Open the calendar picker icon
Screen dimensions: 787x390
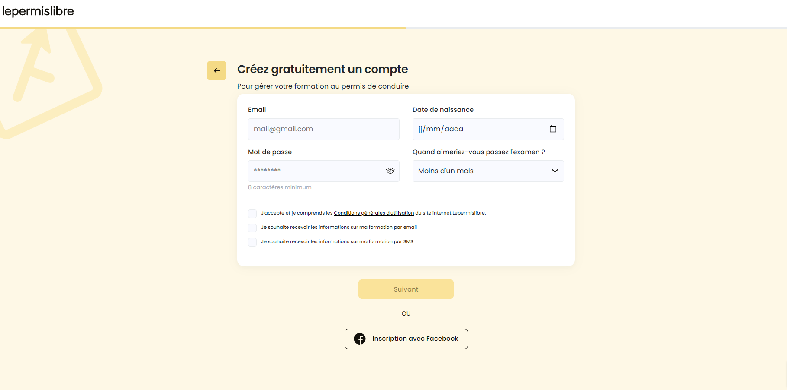553,129
